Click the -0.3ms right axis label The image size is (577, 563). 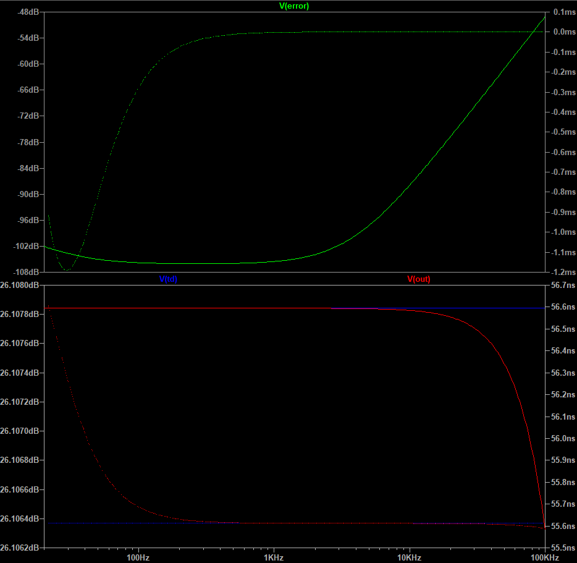pyautogui.click(x=563, y=92)
